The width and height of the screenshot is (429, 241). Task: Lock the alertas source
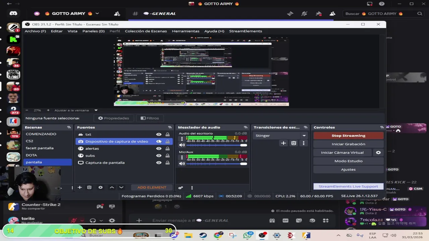click(x=167, y=149)
